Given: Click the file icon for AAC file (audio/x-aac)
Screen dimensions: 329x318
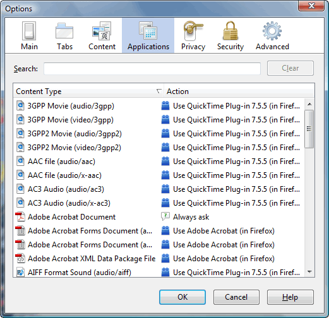Looking at the screenshot, I should pyautogui.click(x=20, y=175).
